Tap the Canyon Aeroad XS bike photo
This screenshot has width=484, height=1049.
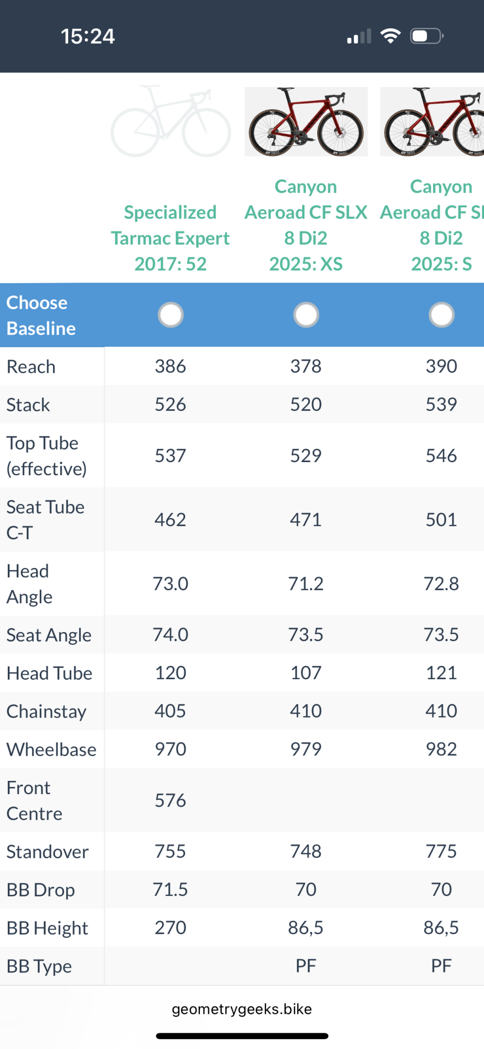click(306, 122)
